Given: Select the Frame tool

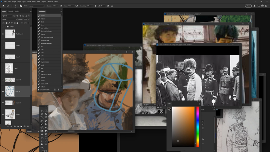Looking at the screenshot, I should coord(46,117).
